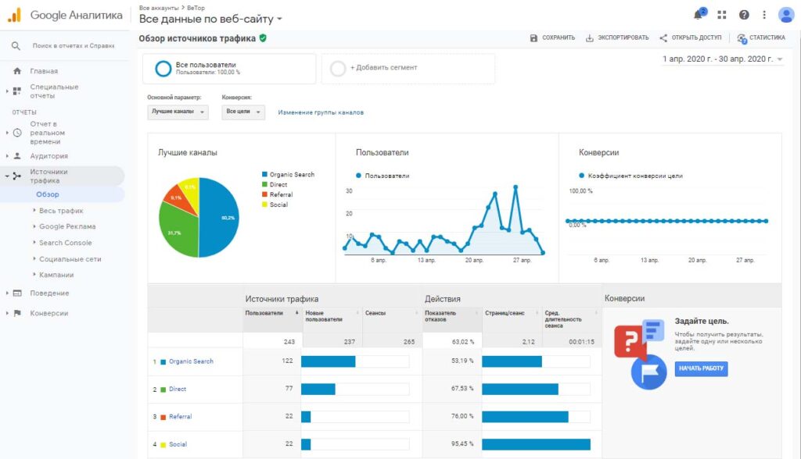This screenshot has height=459, width=801.
Task: Open the notifications bell icon
Action: 699,14
